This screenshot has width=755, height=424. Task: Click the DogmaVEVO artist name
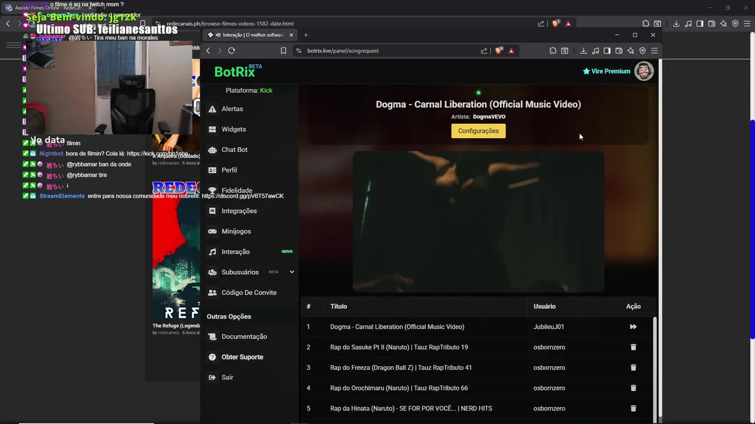[489, 117]
